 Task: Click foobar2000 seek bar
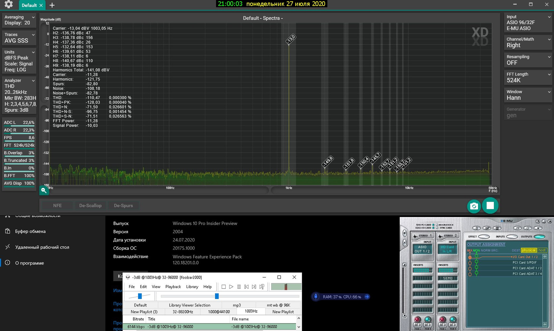[x=230, y=296]
